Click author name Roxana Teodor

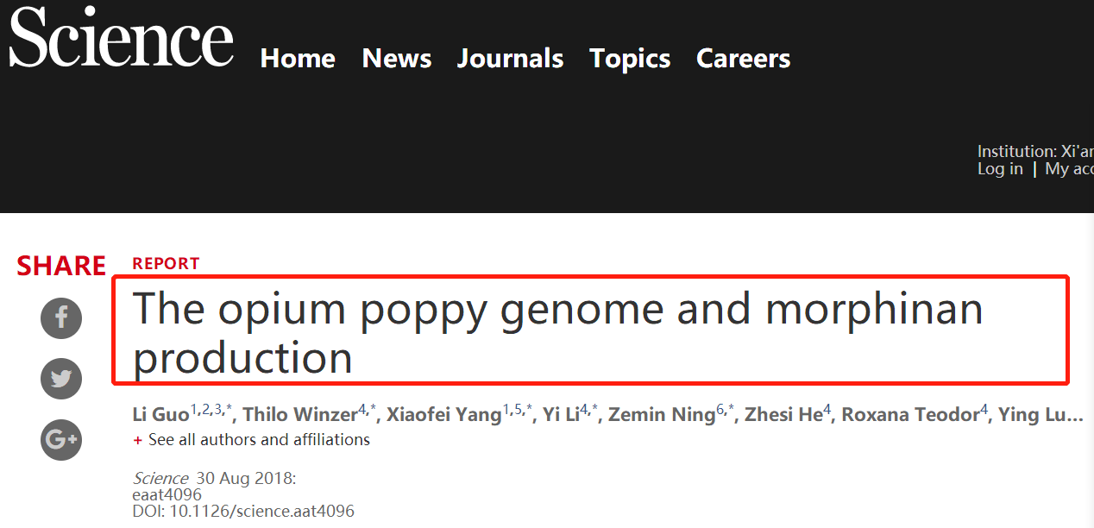click(x=910, y=415)
